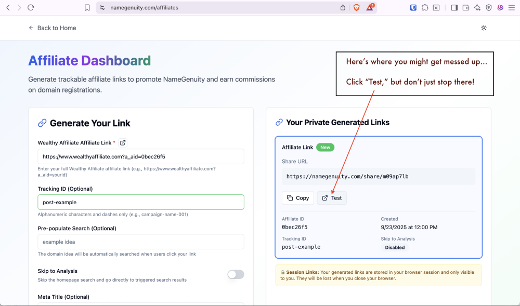Open the Brave Wallet icon
Viewport: 520px width, 306px height.
pos(465,8)
